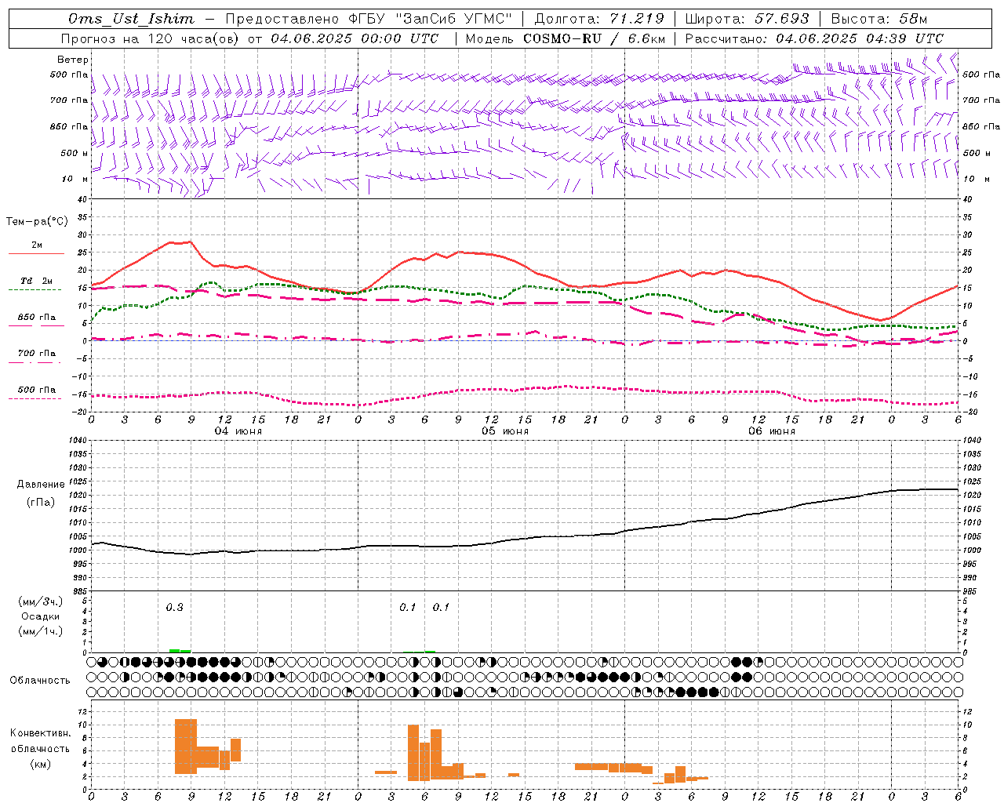Image resolution: width=1004 pixels, height=803 pixels.
Task: Select the Высота: 58м entry
Action: coord(879,19)
